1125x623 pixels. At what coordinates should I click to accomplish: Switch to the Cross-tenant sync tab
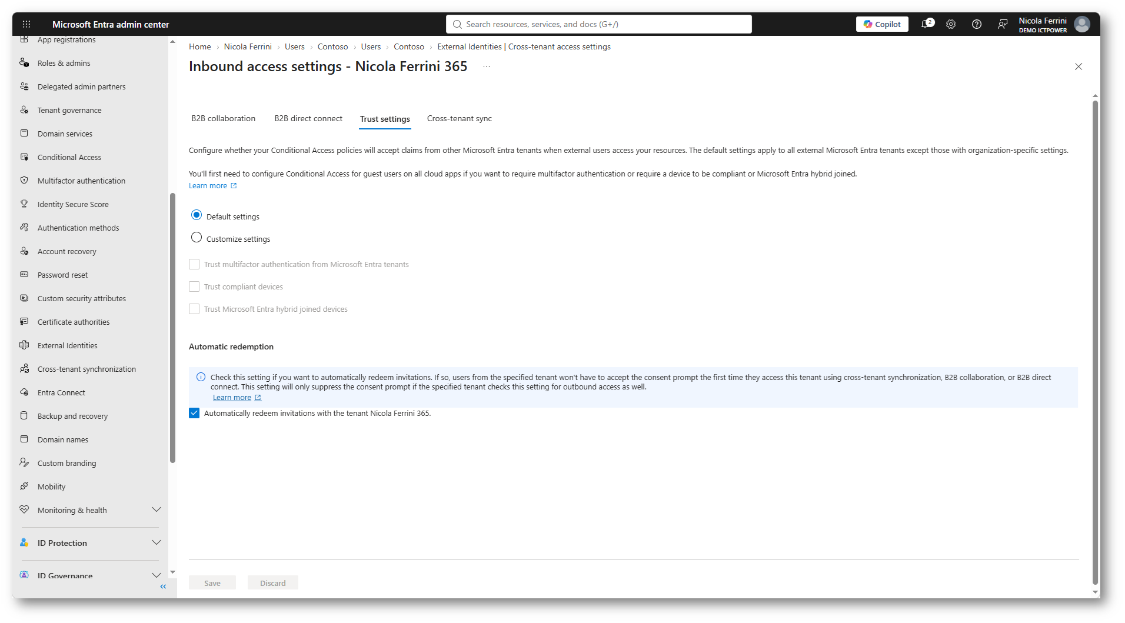460,118
